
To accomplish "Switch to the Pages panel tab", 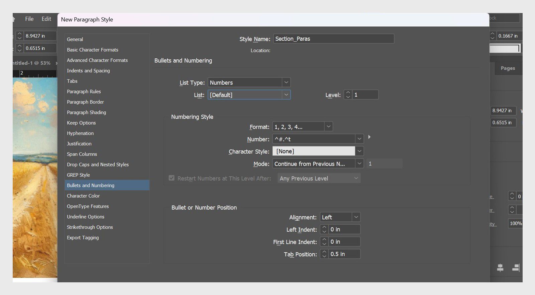I will click(x=508, y=68).
